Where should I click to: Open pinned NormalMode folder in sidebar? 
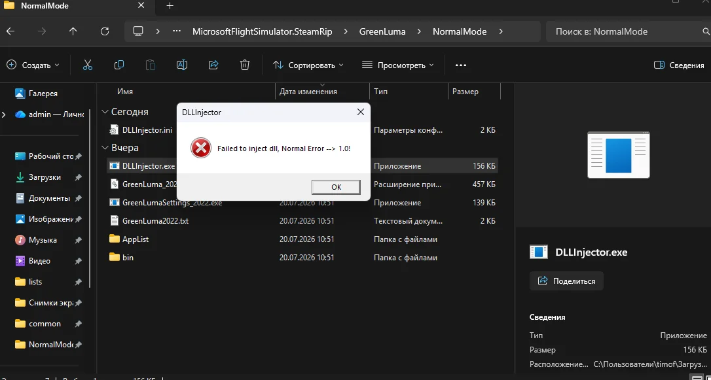[50, 345]
